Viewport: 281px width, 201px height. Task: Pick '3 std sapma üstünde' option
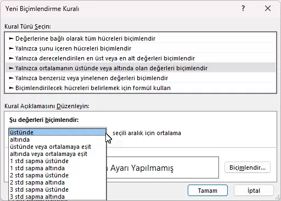pos(58,189)
